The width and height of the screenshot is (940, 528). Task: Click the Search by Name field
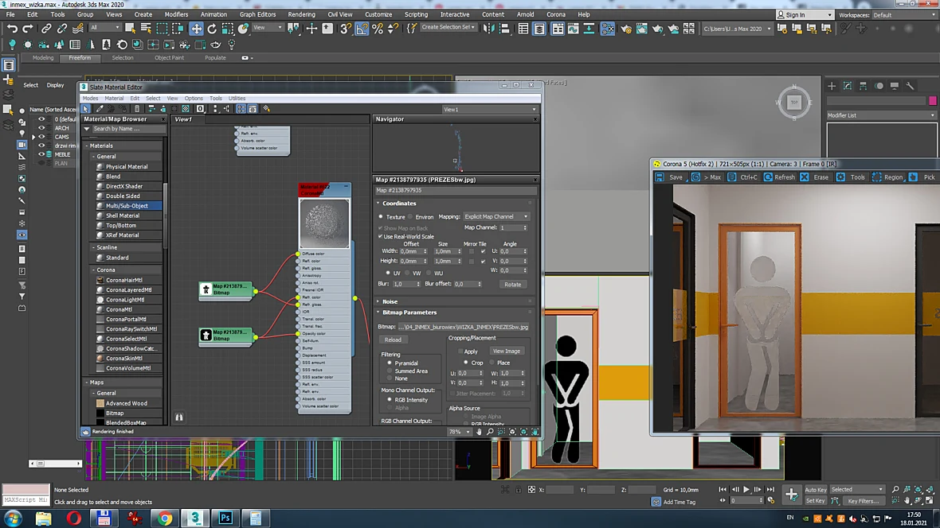point(127,129)
